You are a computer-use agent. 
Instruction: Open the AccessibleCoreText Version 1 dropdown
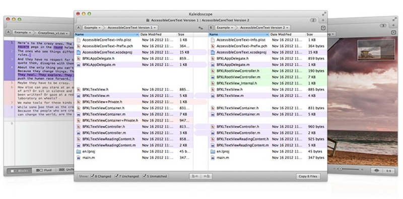[x=131, y=28]
